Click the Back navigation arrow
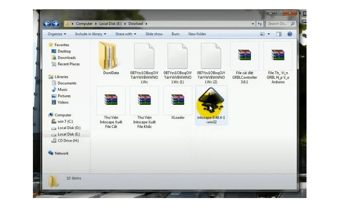Image resolution: width=342 pixels, height=210 pixels. coord(47,24)
